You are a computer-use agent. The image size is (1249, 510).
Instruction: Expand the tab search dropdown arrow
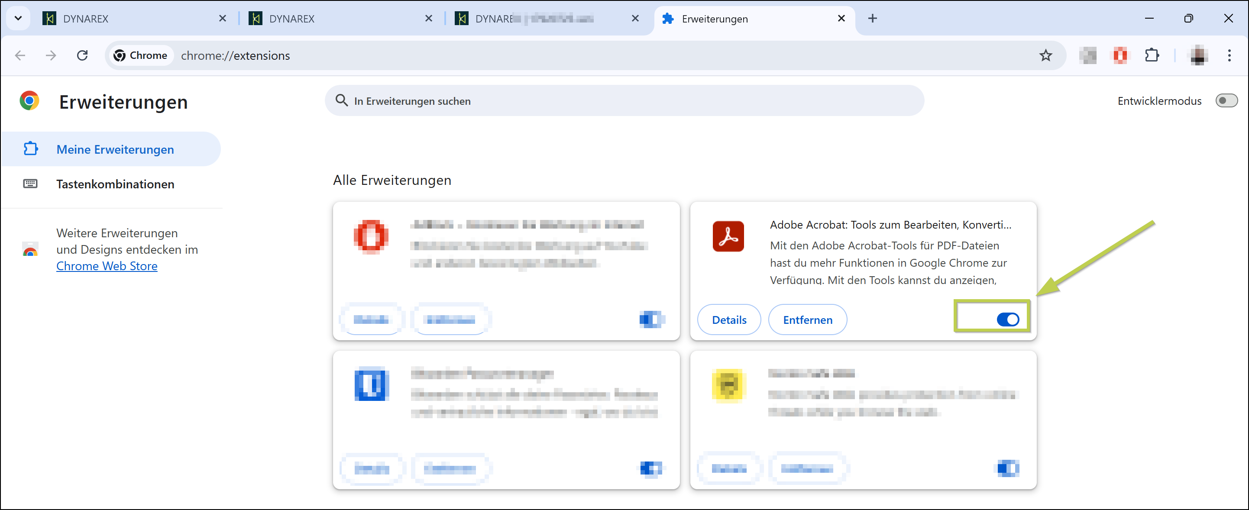coord(18,19)
